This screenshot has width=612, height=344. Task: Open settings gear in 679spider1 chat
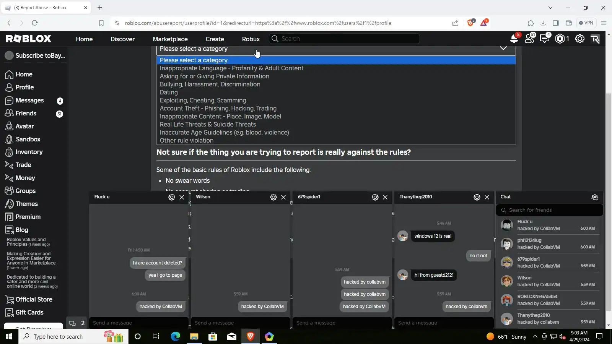click(x=375, y=197)
